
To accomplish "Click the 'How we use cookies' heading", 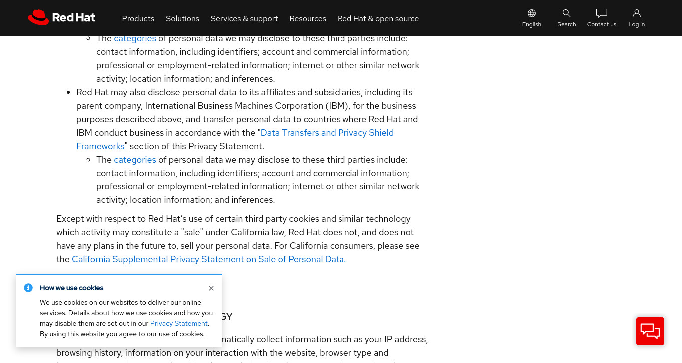I will [72, 288].
